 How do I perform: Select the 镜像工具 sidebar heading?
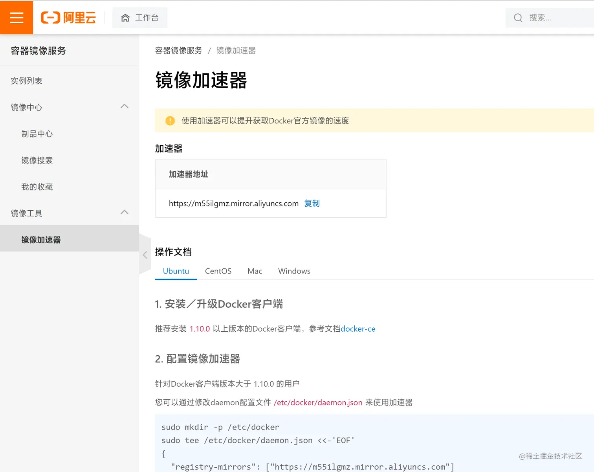26,213
